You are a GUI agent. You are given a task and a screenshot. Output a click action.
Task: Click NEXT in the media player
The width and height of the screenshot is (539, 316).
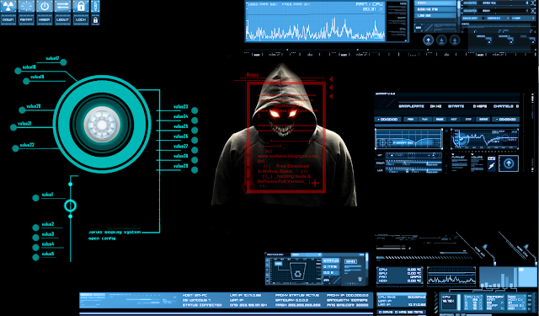[x=454, y=120]
